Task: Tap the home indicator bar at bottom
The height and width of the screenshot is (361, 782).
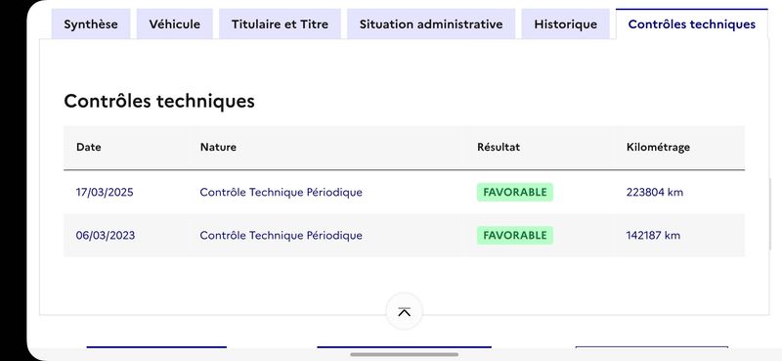Action: [404, 354]
